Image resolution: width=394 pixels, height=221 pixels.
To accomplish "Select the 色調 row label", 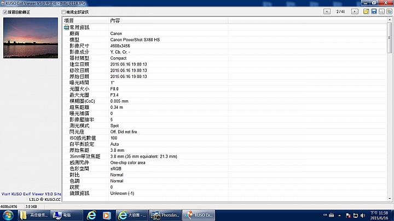I will click(x=74, y=181).
